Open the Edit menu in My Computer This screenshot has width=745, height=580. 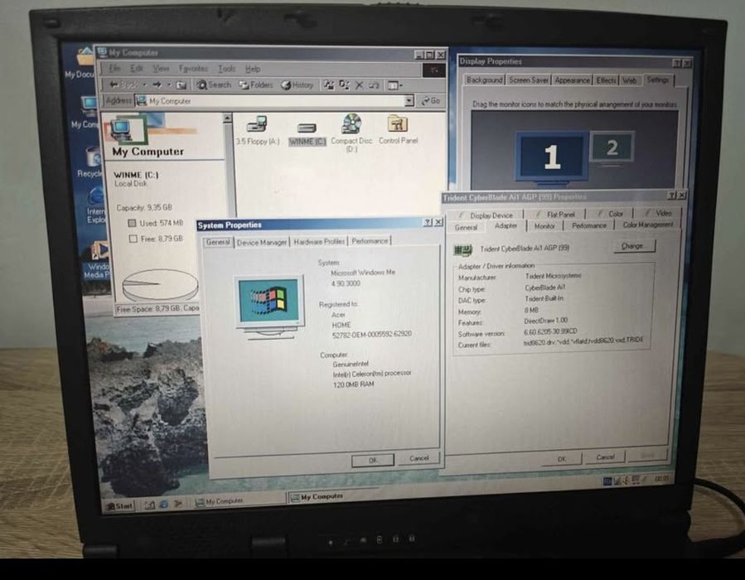pyautogui.click(x=137, y=69)
